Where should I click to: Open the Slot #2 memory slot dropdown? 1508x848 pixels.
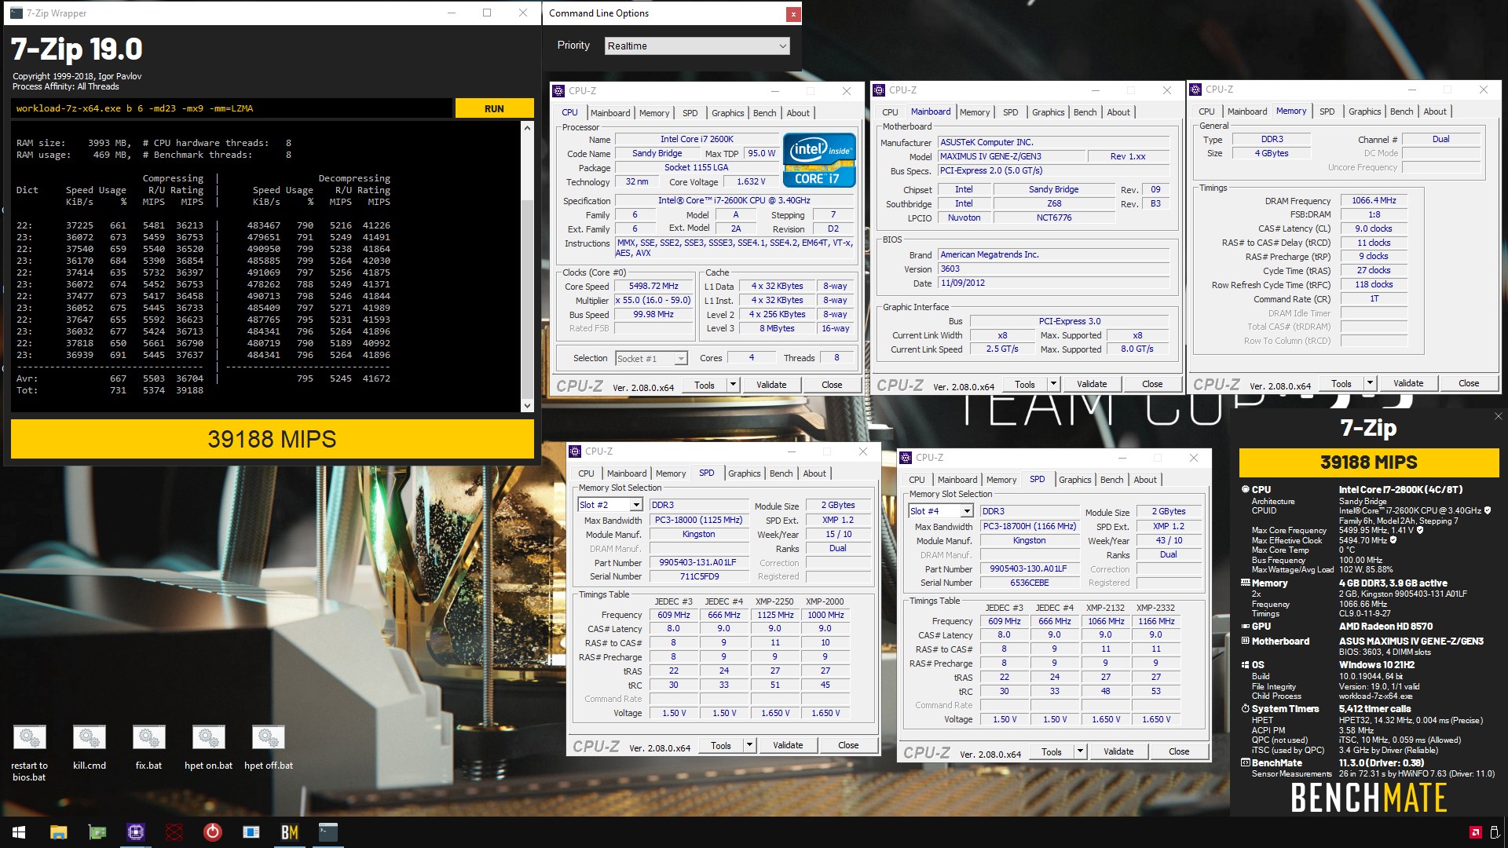(x=610, y=505)
